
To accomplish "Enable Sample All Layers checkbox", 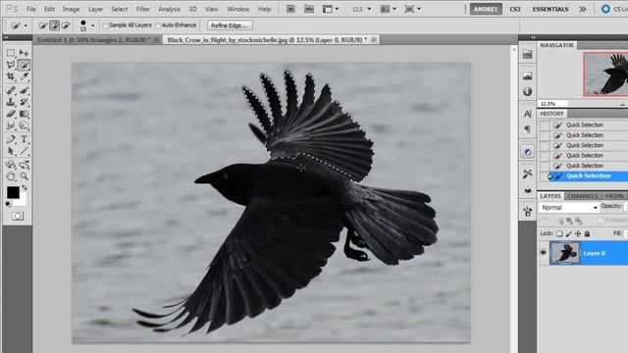I will click(x=105, y=25).
